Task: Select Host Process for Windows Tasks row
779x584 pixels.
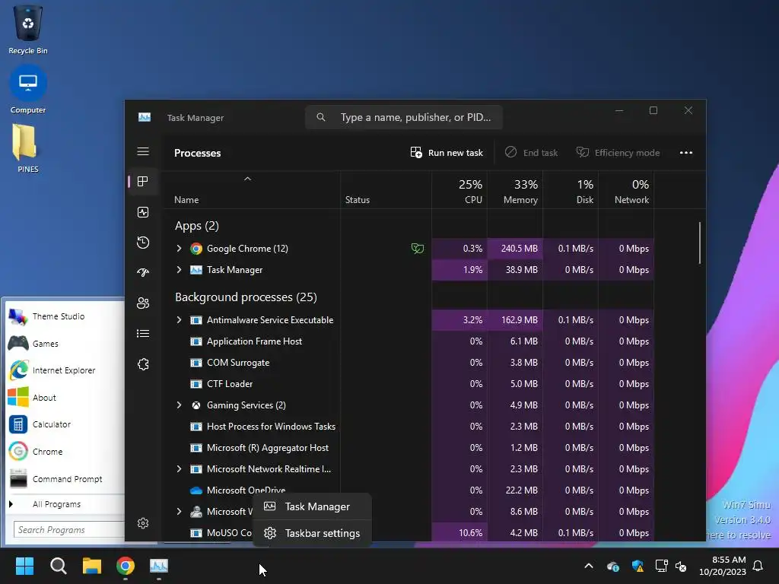Action: pos(408,427)
